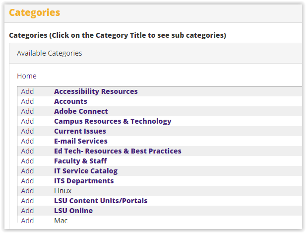
Task: Add the Faculty & Staff category
Action: (27, 161)
